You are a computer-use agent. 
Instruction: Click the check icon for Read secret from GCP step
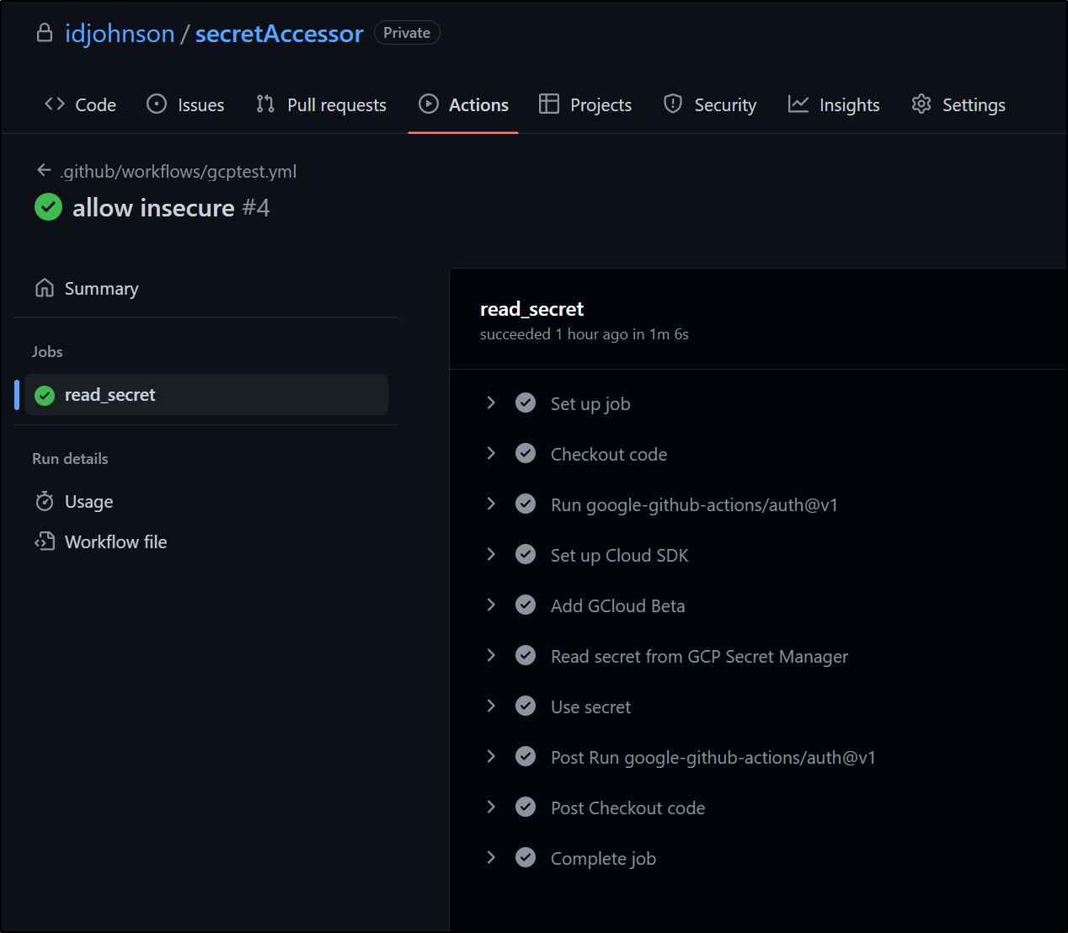point(526,655)
